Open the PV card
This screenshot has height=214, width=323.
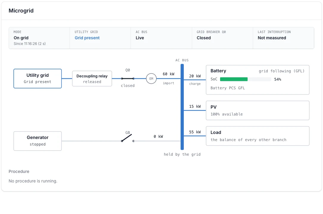click(258, 110)
